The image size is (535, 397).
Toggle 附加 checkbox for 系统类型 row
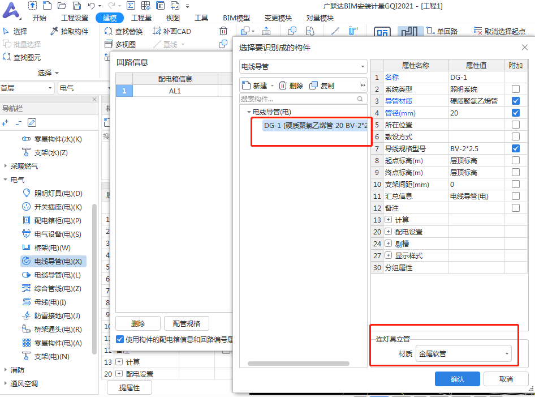tap(516, 89)
